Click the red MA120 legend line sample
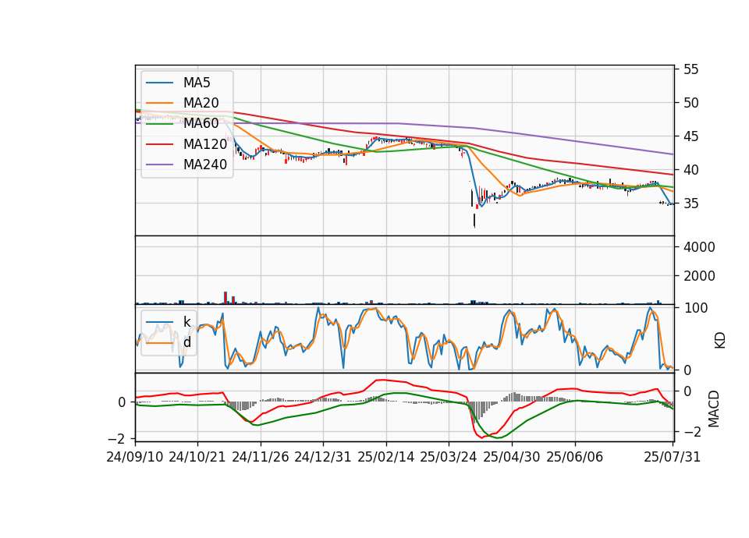749x538 pixels. (x=159, y=144)
